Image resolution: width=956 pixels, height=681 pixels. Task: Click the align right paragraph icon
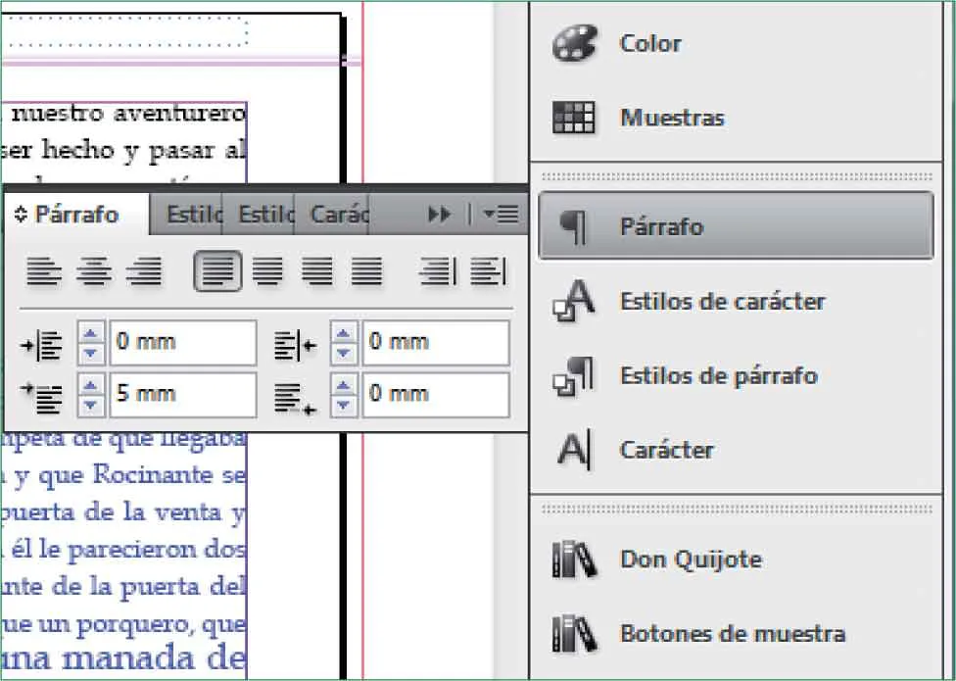pyautogui.click(x=145, y=271)
